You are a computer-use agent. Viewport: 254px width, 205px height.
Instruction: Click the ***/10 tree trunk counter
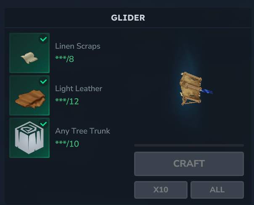click(67, 144)
